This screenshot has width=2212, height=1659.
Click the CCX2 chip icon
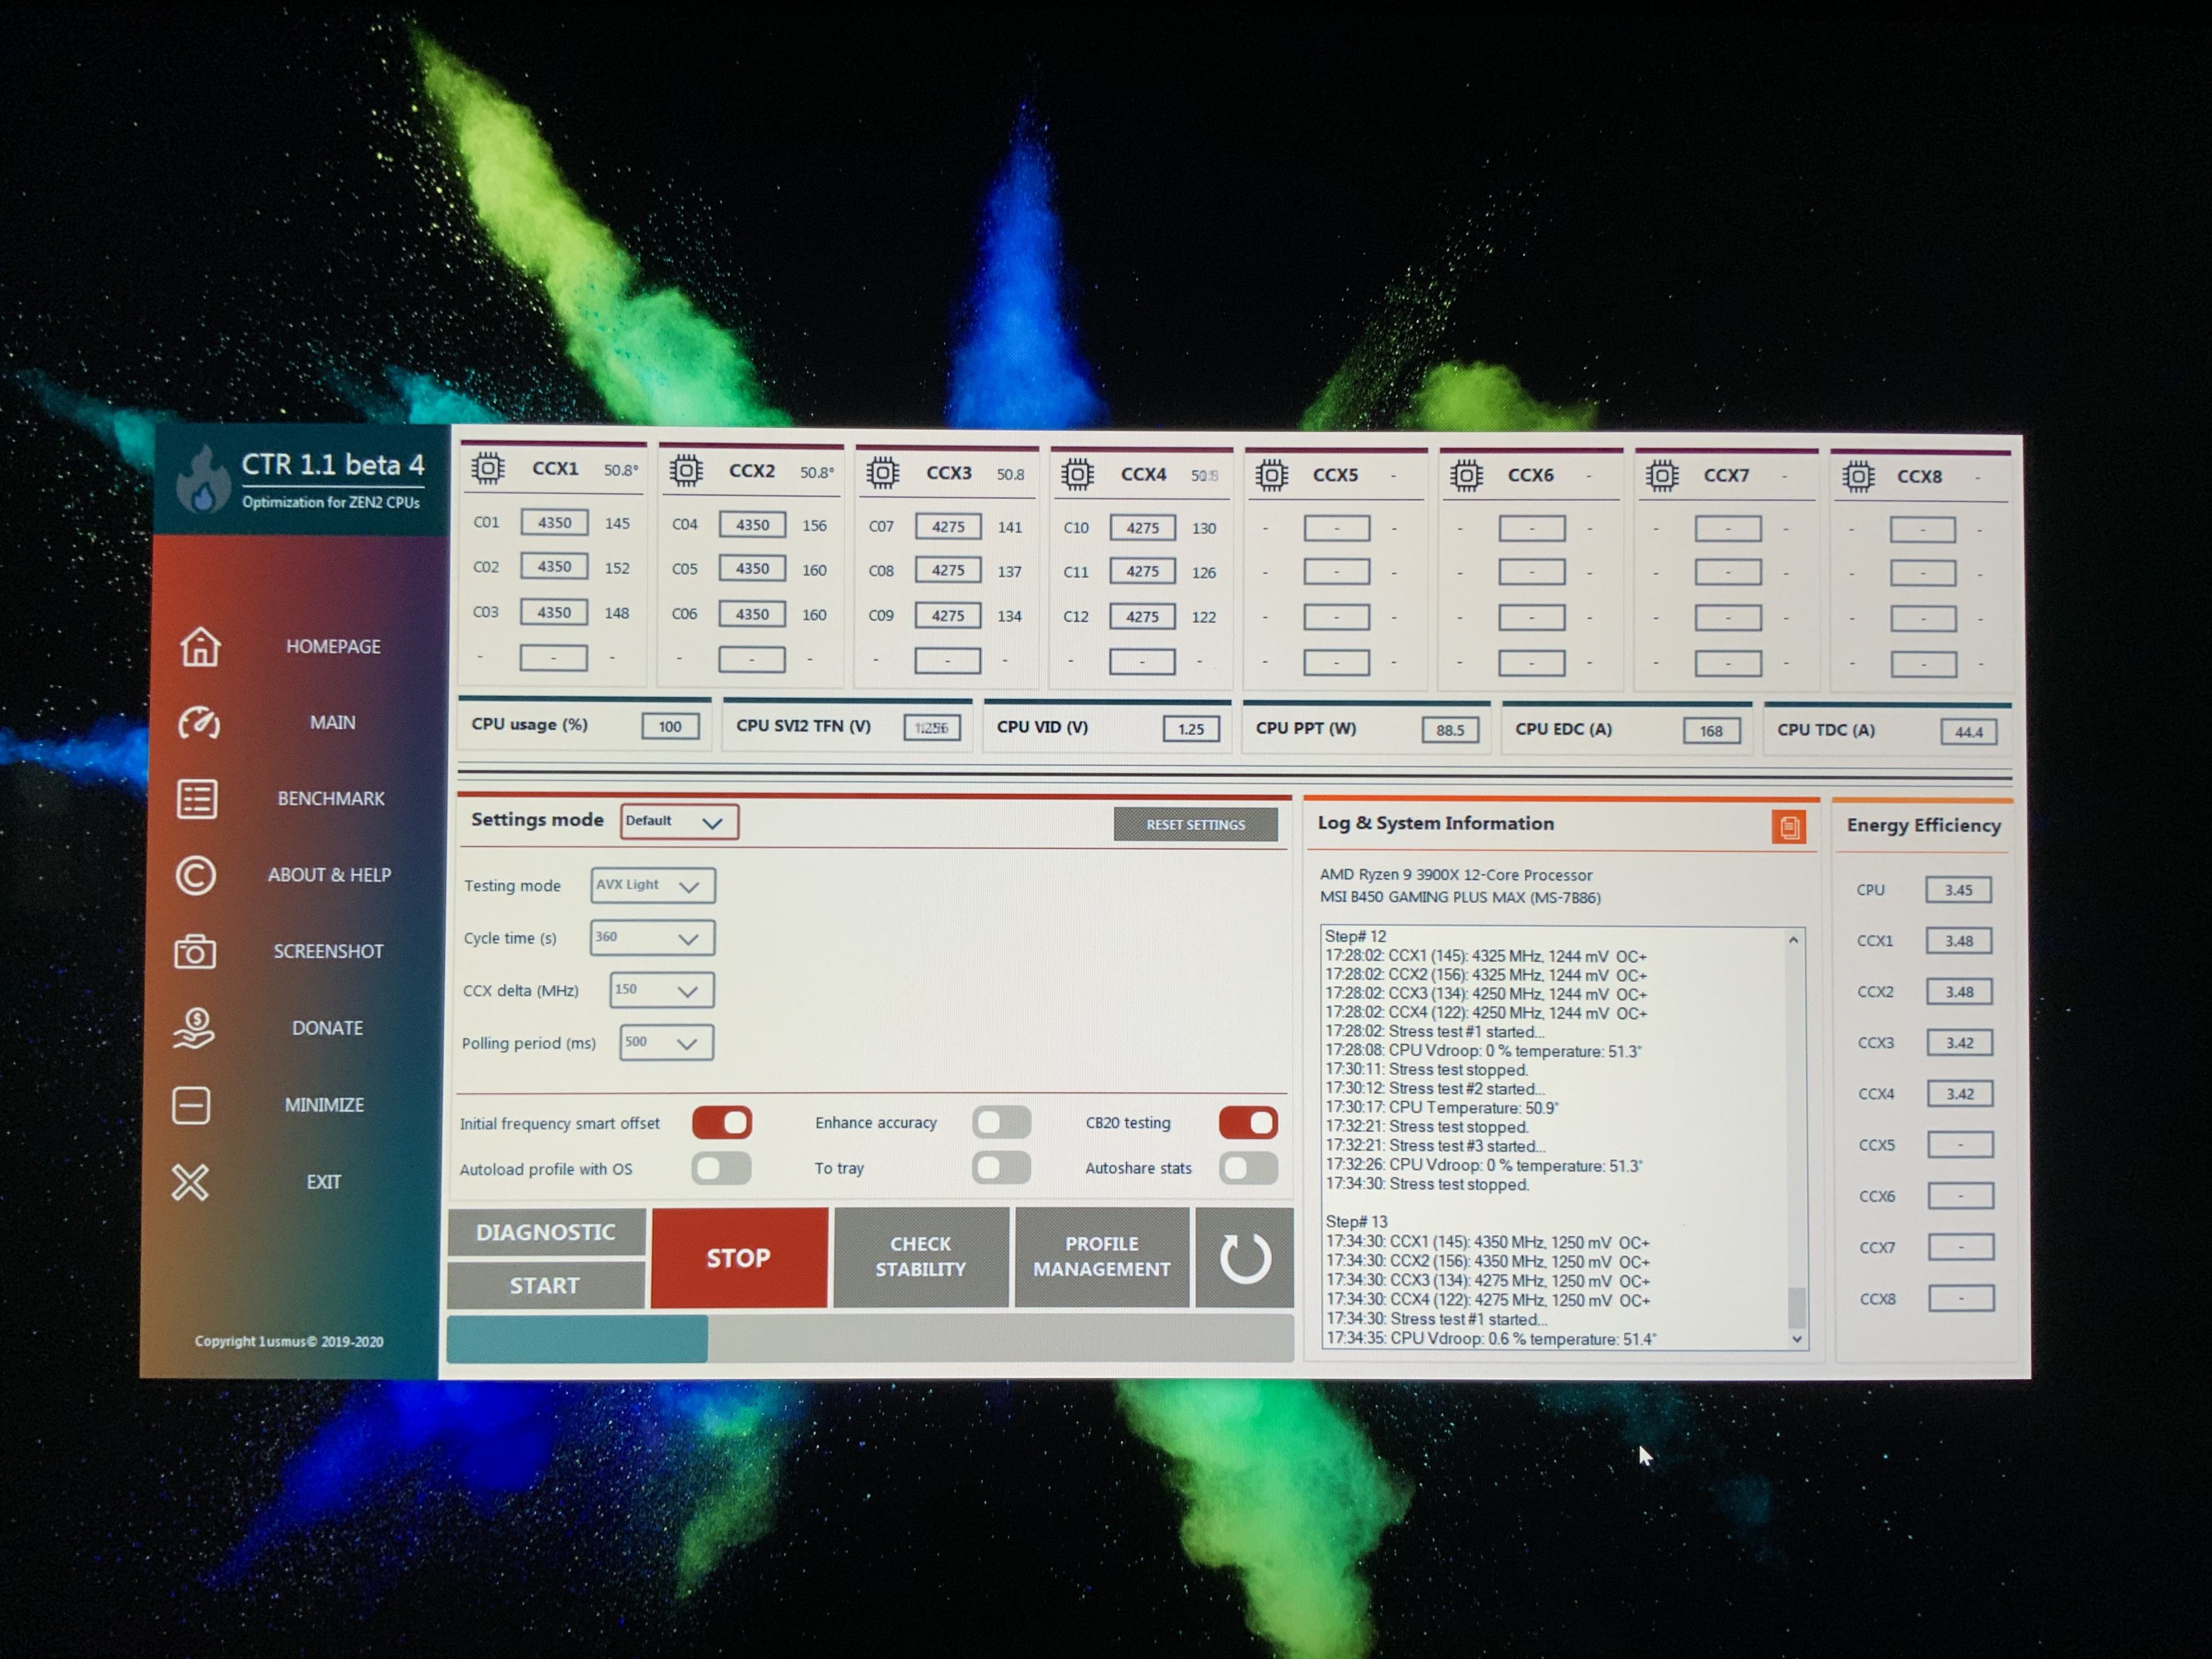pyautogui.click(x=686, y=469)
